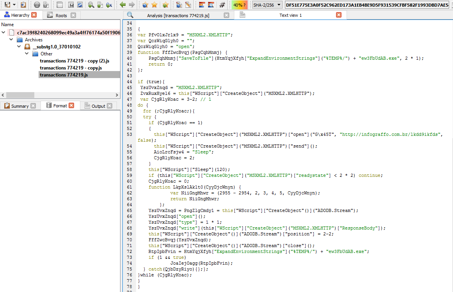Viewport: 453px width, 292px height.
Task: Close the Summary tab
Action: (33, 106)
